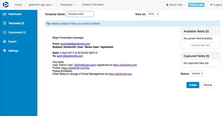Viewport: 223px width, 116px height.
Task: Click the Settings gear icon
Action: tap(4, 51)
